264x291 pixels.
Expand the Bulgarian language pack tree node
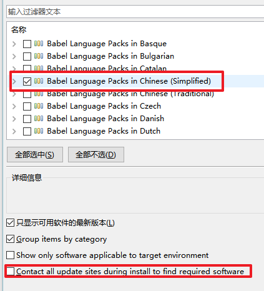click(x=14, y=56)
